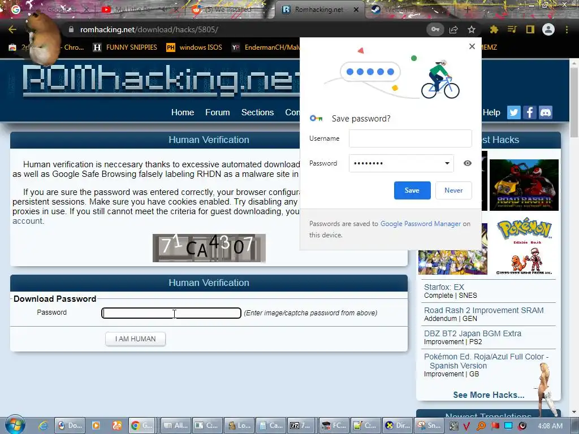Click Never in the password prompt
The image size is (579, 434).
[x=453, y=190]
